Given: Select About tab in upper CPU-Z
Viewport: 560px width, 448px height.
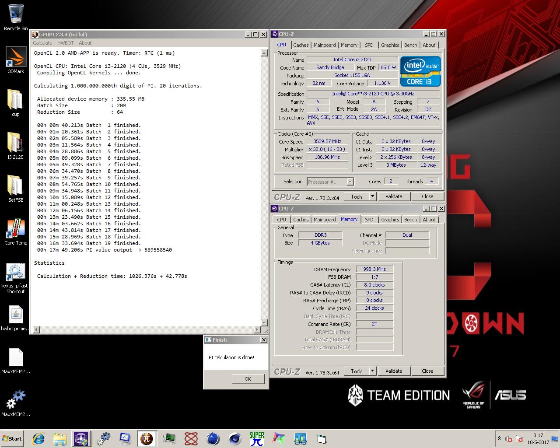Looking at the screenshot, I should (429, 45).
